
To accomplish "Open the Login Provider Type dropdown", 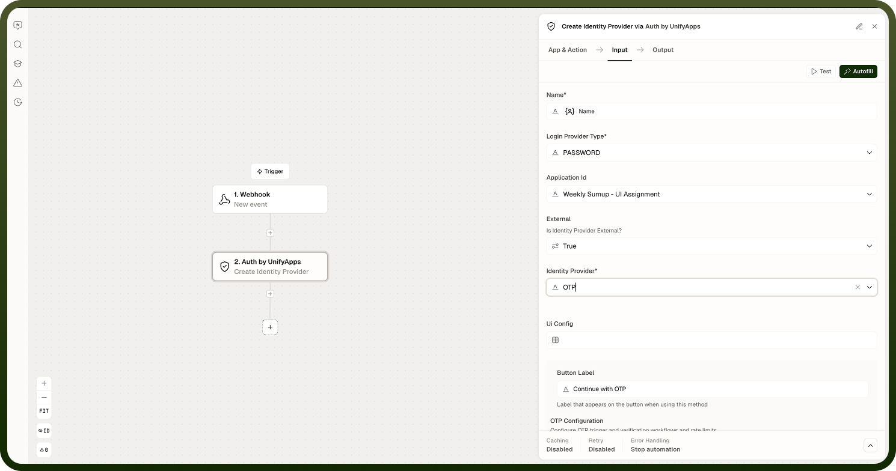I will (x=711, y=153).
